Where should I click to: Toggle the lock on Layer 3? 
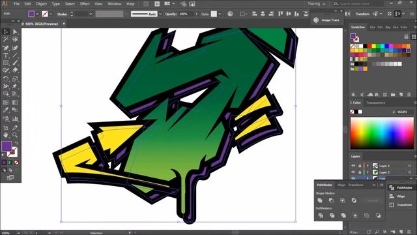pos(360,172)
